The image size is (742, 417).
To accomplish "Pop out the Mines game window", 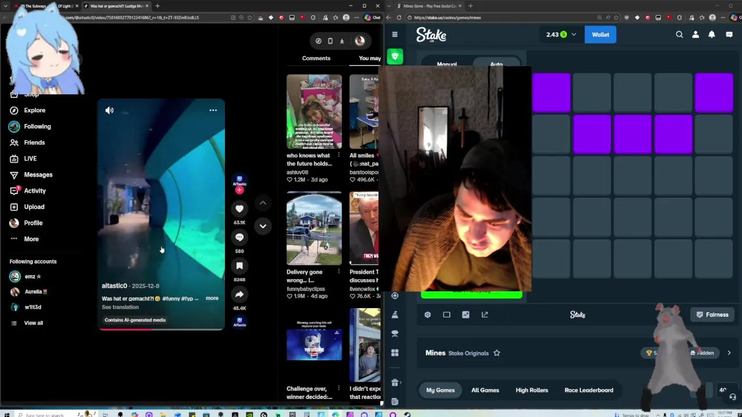I will point(485,314).
